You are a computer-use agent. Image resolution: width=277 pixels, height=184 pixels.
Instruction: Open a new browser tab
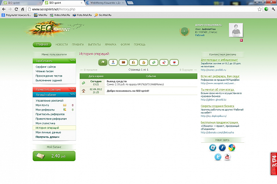click(x=130, y=3)
